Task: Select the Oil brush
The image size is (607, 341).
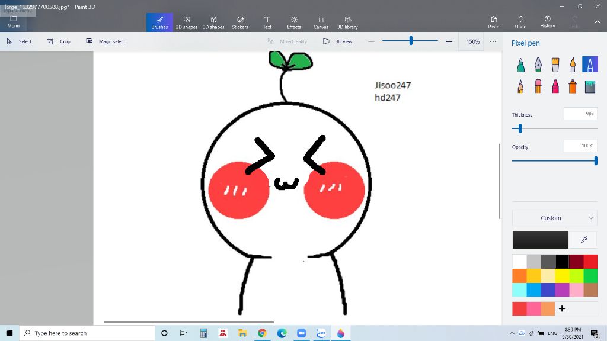Action: (555, 65)
